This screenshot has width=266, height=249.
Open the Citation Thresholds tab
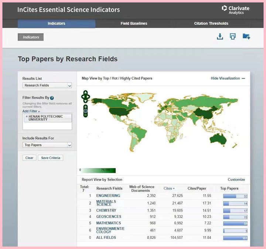tap(211, 24)
